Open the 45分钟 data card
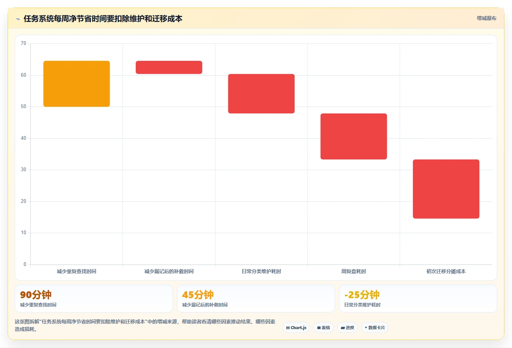The image size is (512, 348). tap(256, 299)
